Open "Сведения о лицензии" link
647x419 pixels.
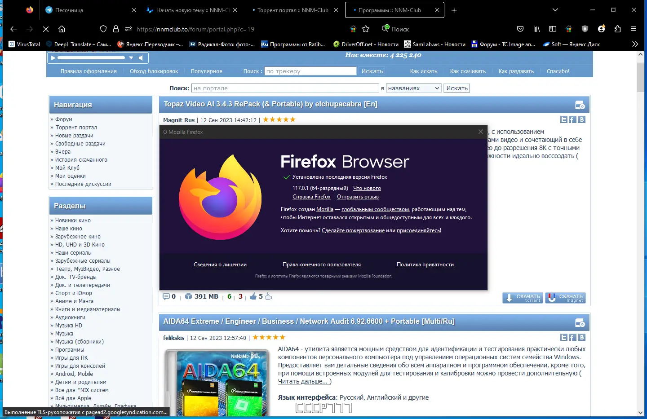point(220,265)
